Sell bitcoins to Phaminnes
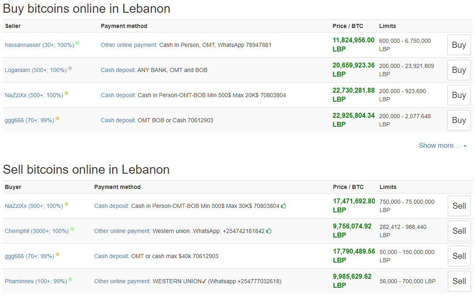 pos(459,281)
